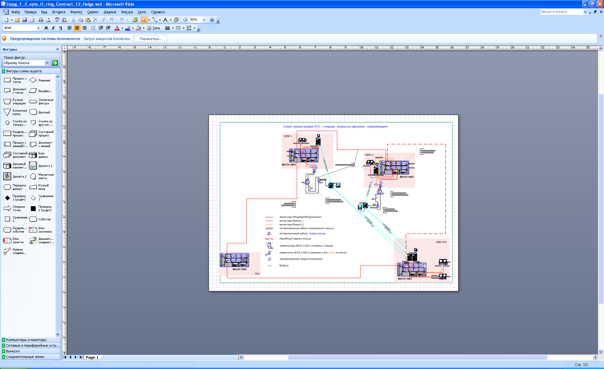Click the Параметры... button
The width and height of the screenshot is (604, 369).
[x=150, y=39]
